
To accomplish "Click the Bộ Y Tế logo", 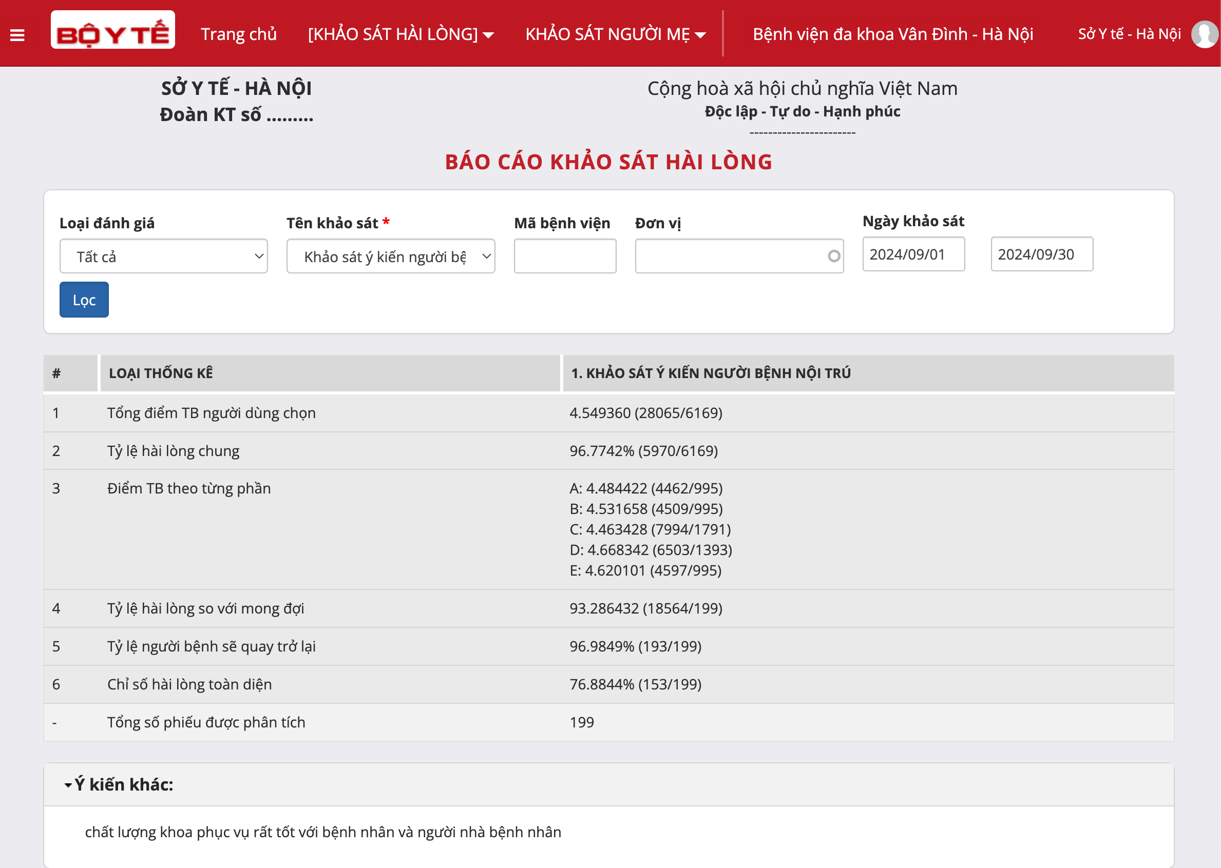I will [x=112, y=30].
